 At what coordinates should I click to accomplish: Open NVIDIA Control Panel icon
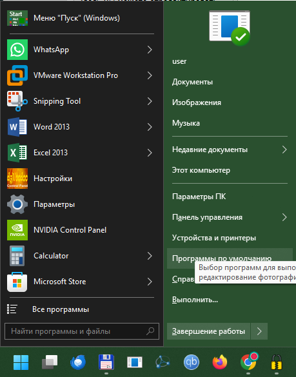tap(17, 230)
